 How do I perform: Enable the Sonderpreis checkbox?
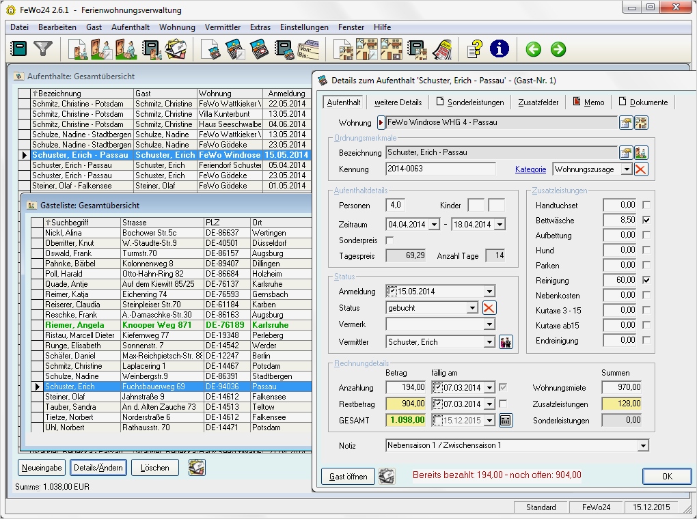tap(390, 240)
